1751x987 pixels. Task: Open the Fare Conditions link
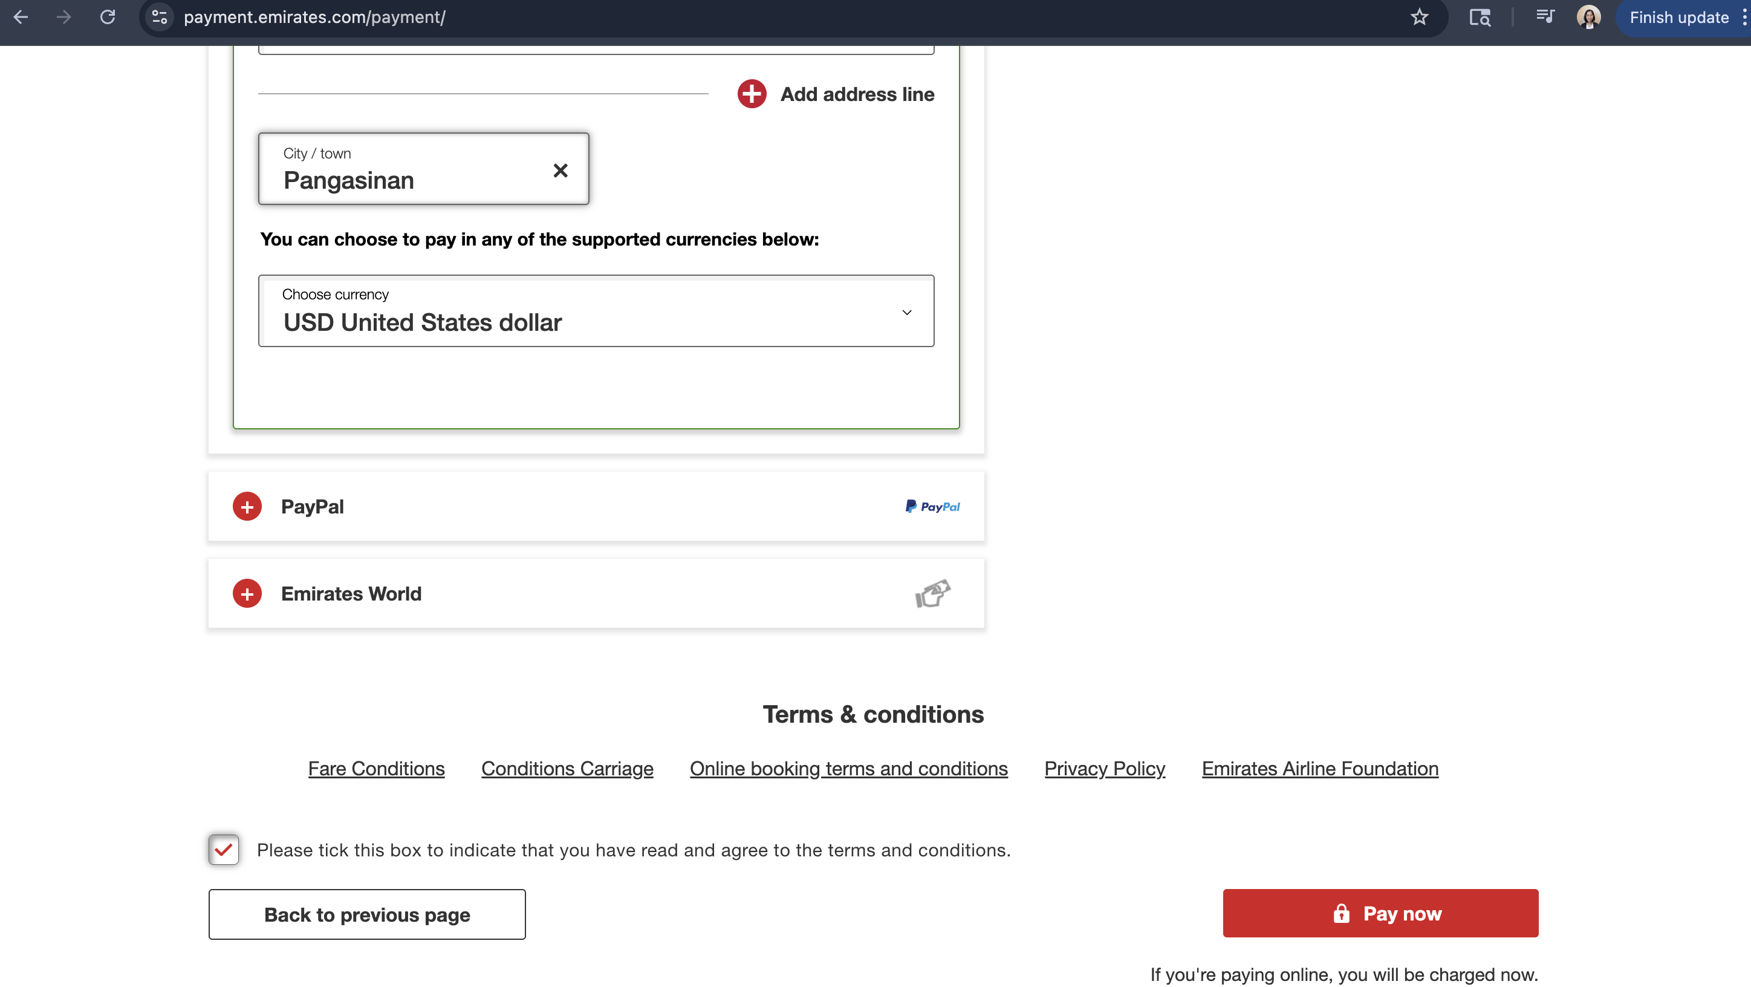(377, 768)
